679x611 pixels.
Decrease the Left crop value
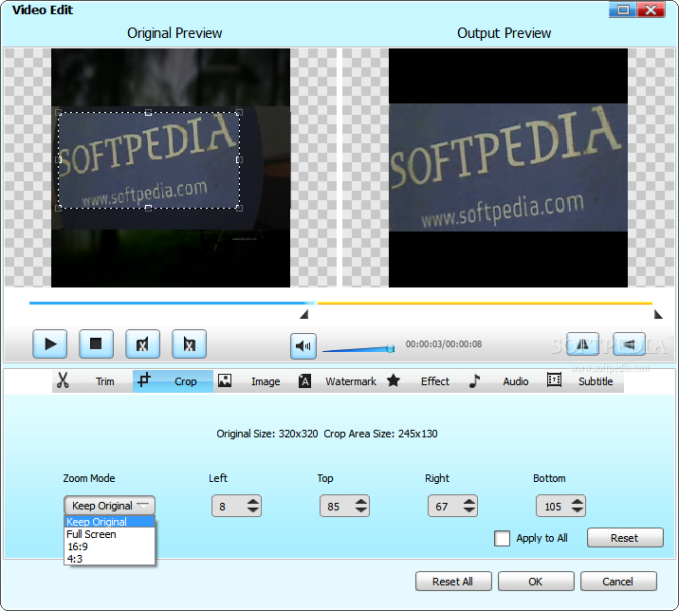click(x=253, y=510)
